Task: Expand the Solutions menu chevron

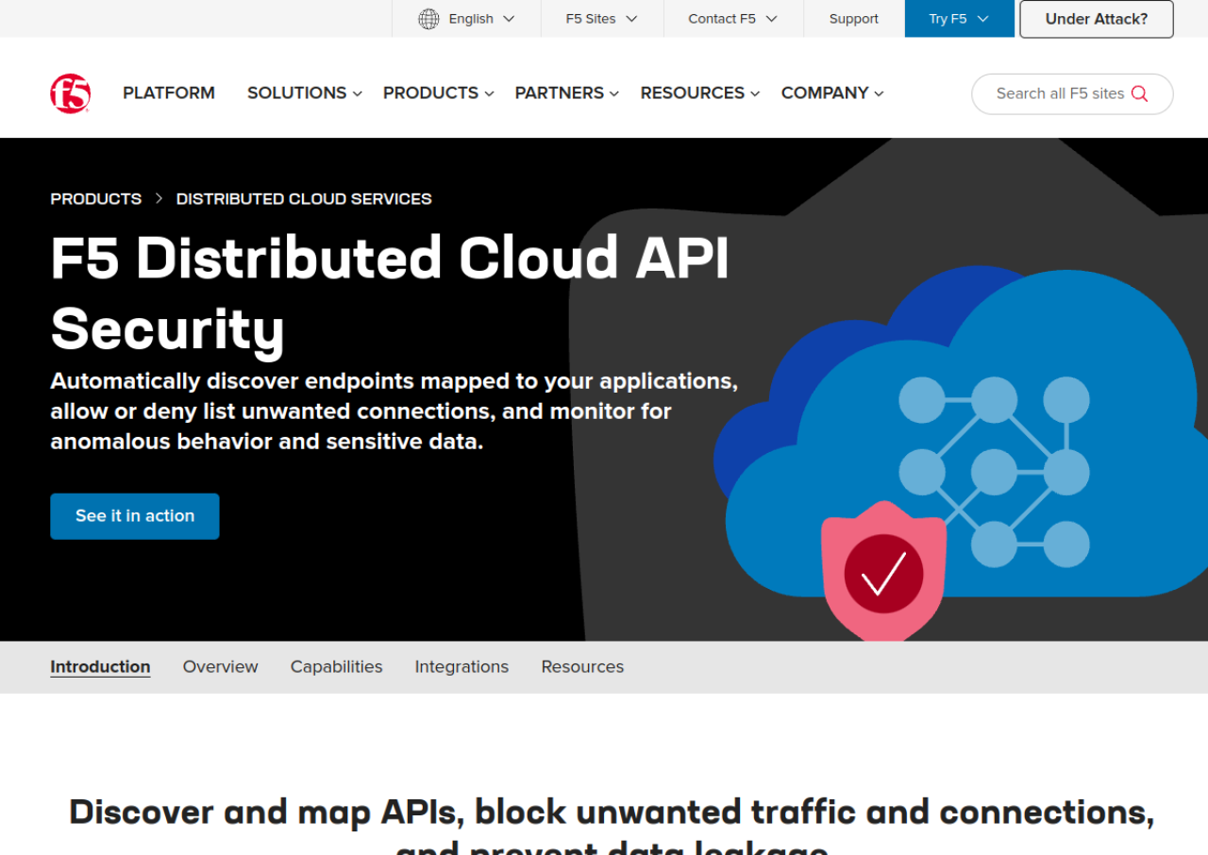Action: point(358,93)
